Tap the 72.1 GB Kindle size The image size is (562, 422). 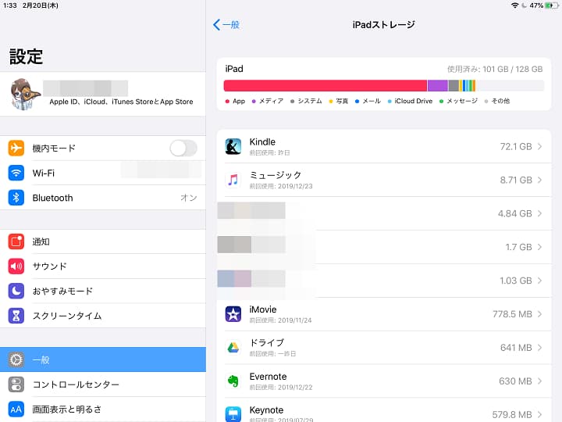pyautogui.click(x=516, y=146)
